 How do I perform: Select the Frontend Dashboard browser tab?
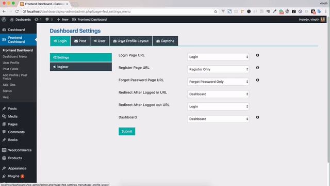point(45,4)
